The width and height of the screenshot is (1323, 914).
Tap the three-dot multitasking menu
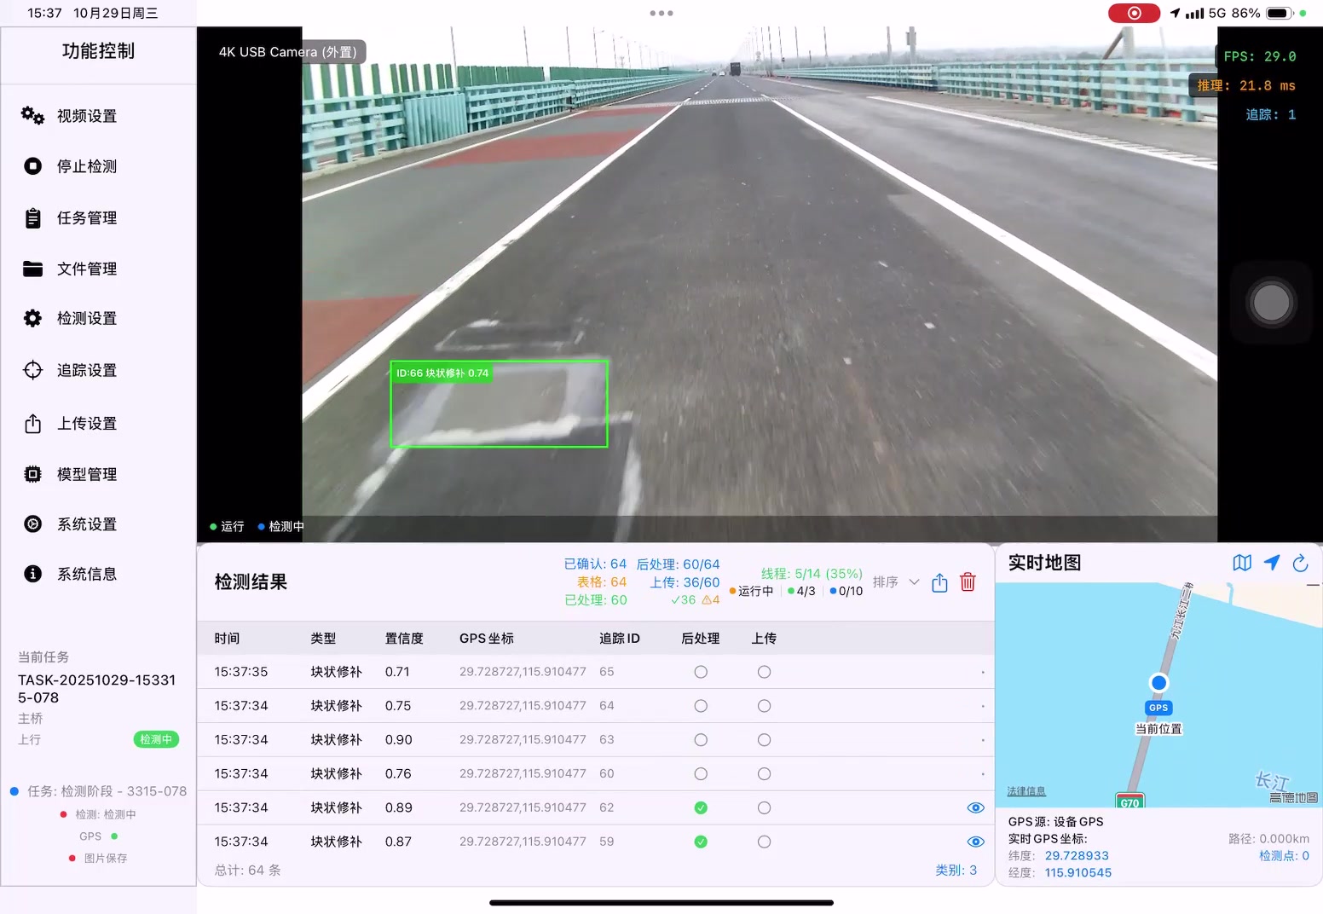coord(661,13)
